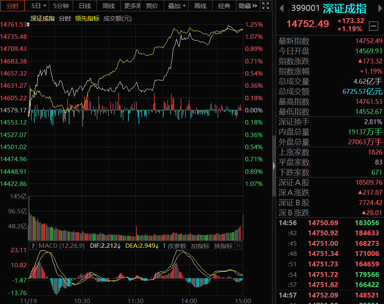Click 换指标 to change indicator

tap(223, 246)
